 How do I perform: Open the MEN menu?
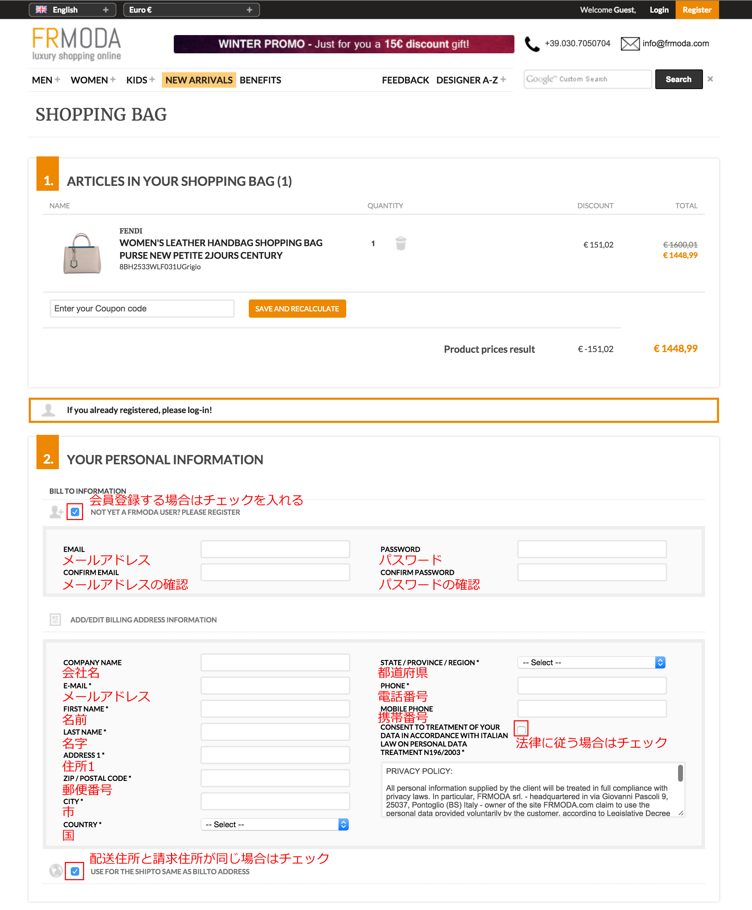[42, 80]
